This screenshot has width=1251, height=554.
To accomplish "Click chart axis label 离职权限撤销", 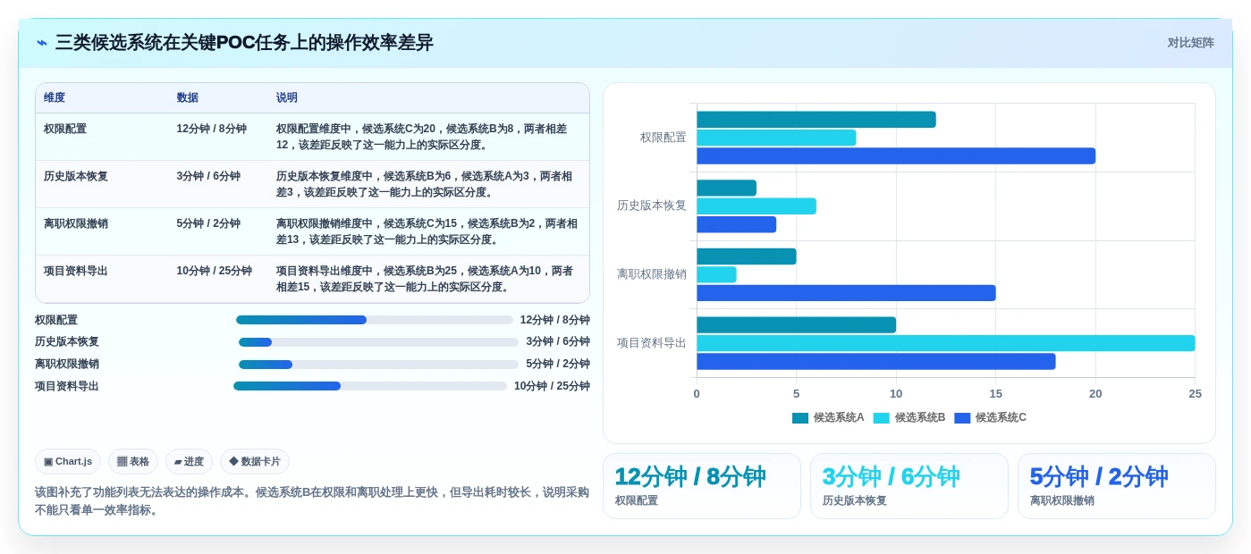I will point(652,274).
